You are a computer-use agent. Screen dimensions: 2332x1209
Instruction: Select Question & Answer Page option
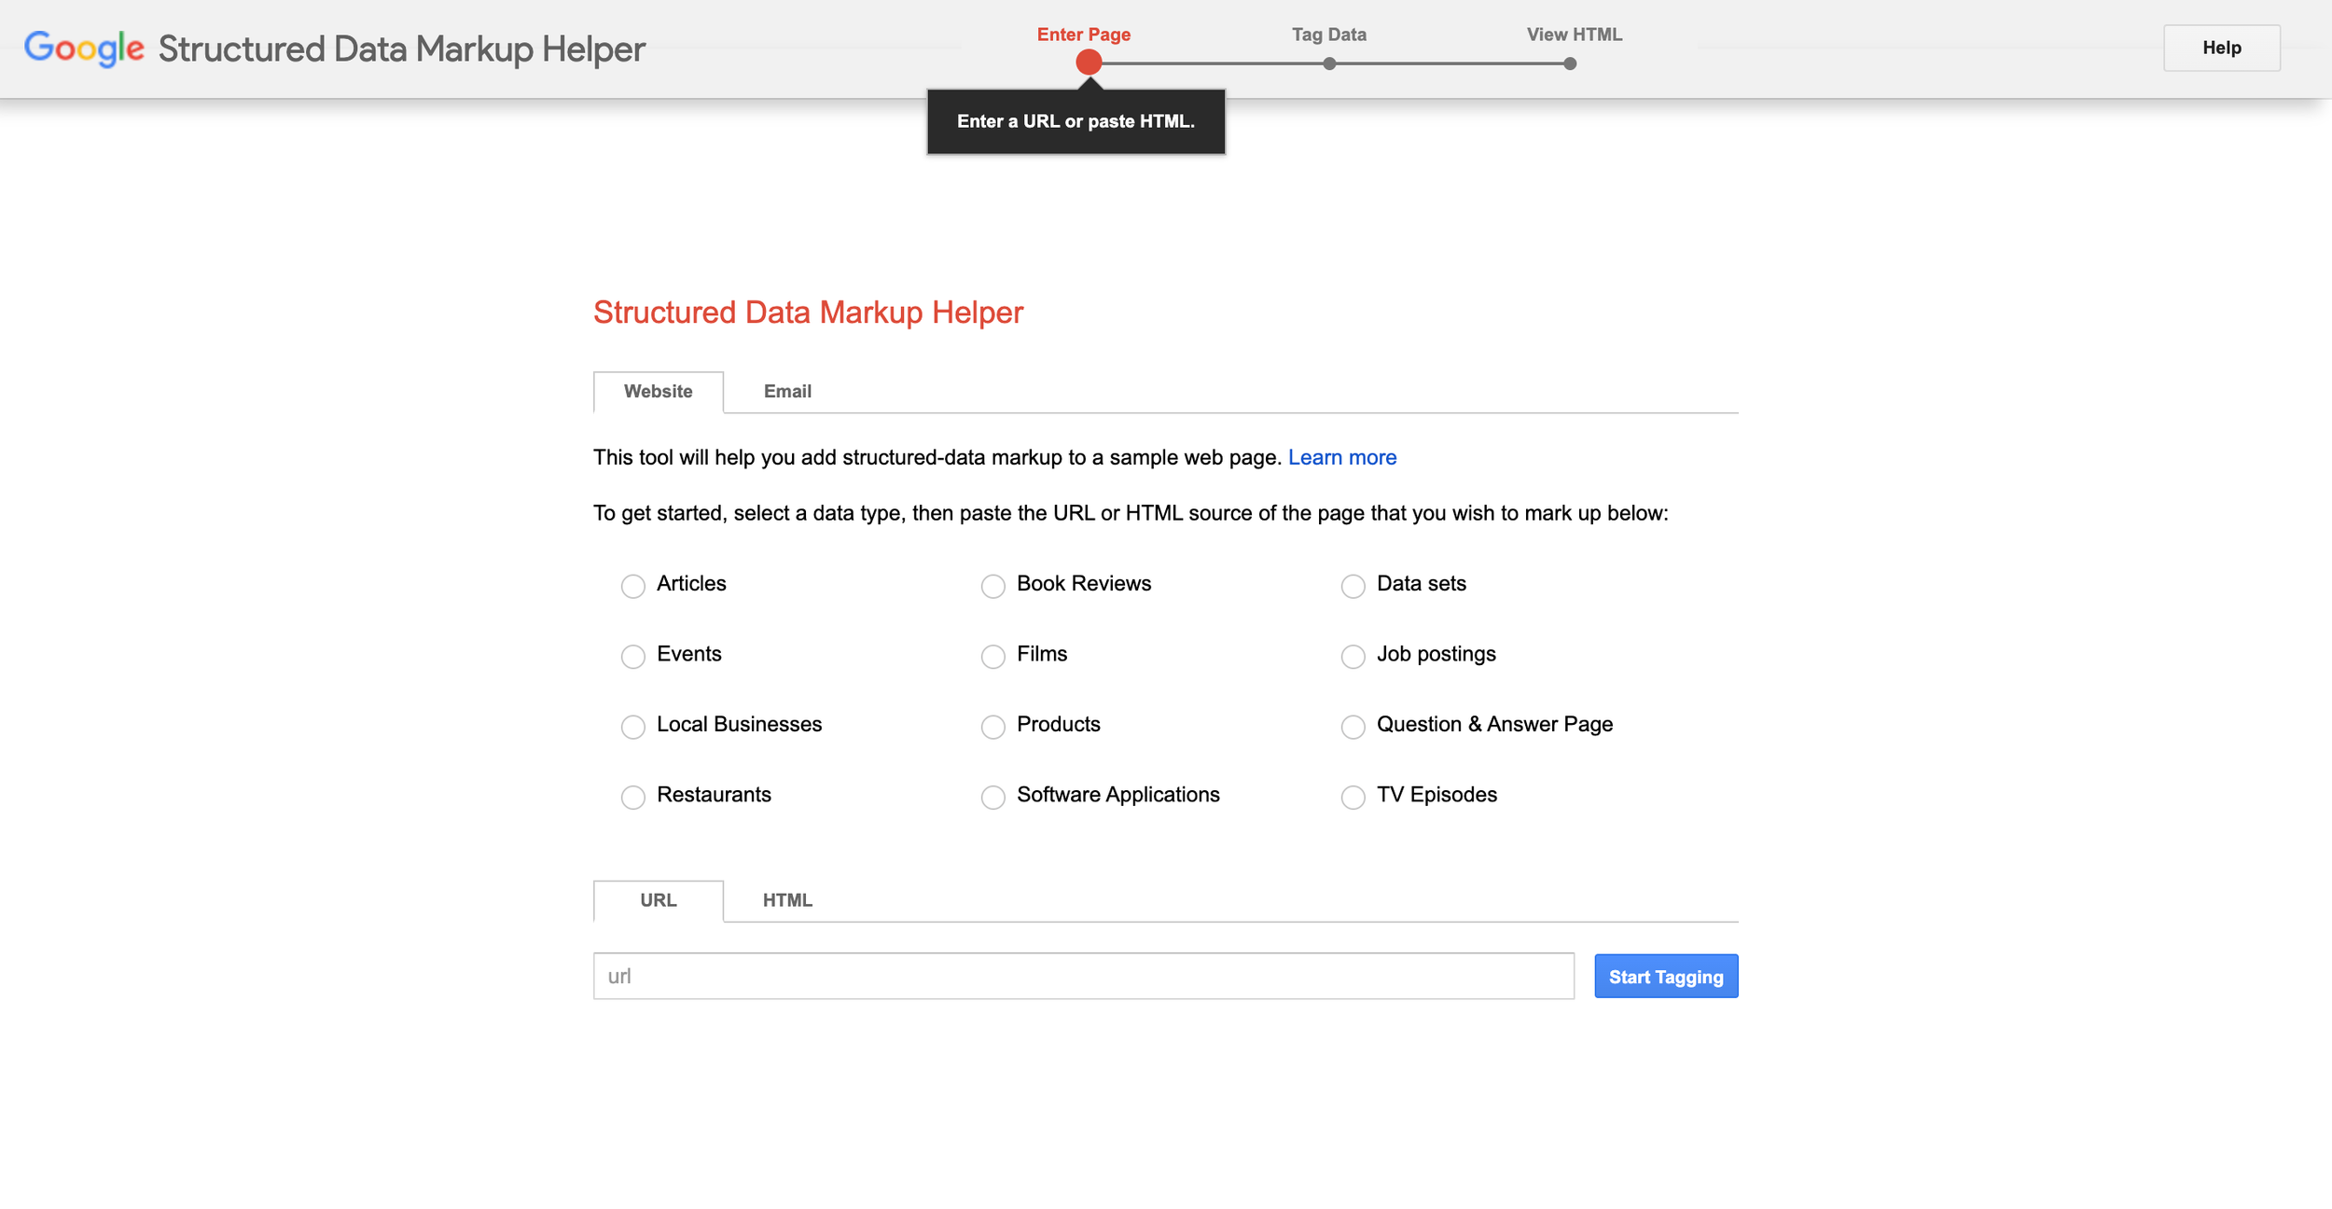(x=1353, y=727)
